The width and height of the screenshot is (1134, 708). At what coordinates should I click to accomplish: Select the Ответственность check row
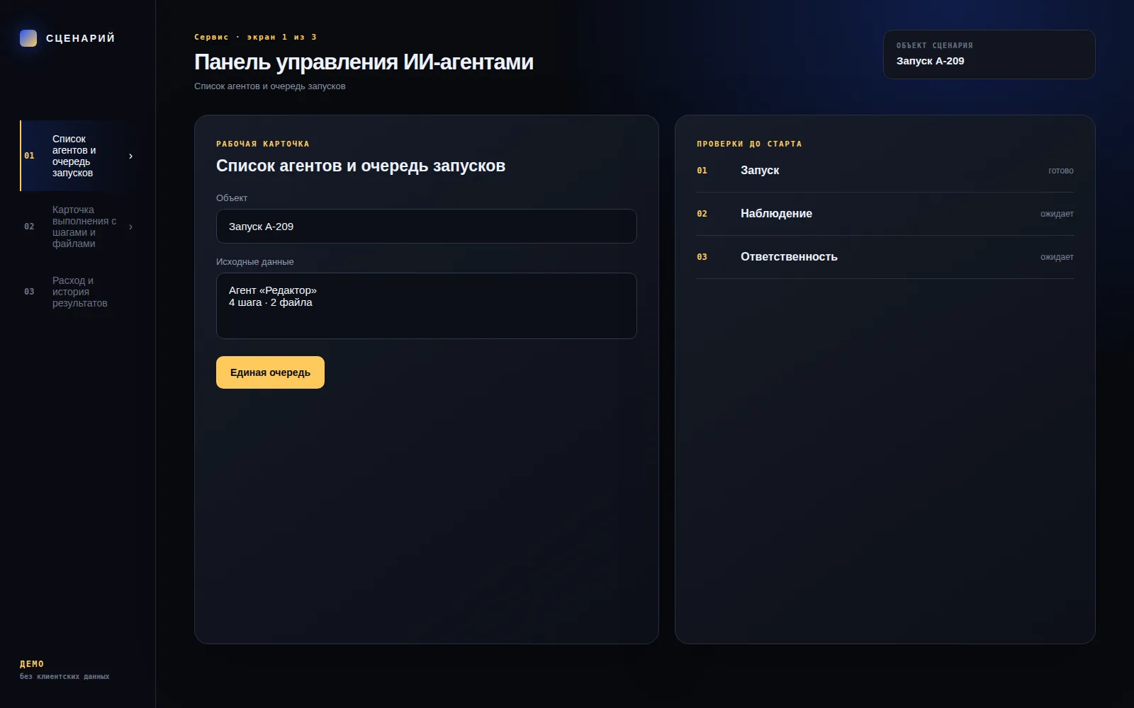[885, 257]
